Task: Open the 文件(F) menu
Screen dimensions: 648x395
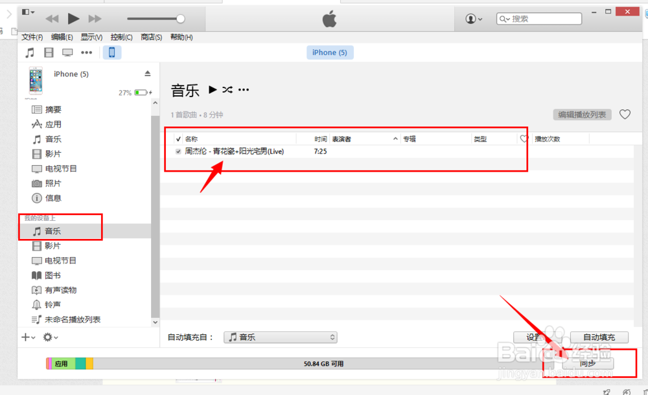Action: pos(32,37)
